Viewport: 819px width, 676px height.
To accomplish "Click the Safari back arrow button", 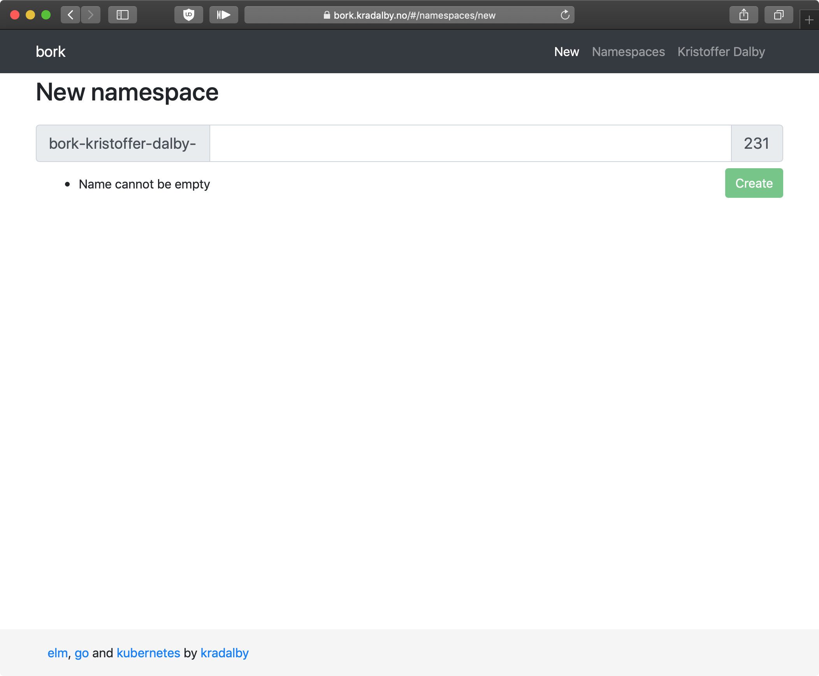I will click(70, 15).
